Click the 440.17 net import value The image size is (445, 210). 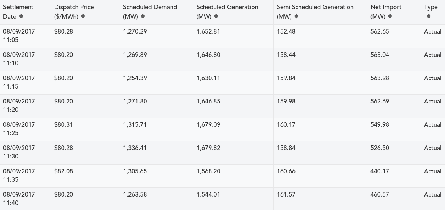(x=380, y=171)
